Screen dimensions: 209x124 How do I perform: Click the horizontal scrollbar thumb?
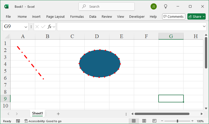[x=162, y=114]
